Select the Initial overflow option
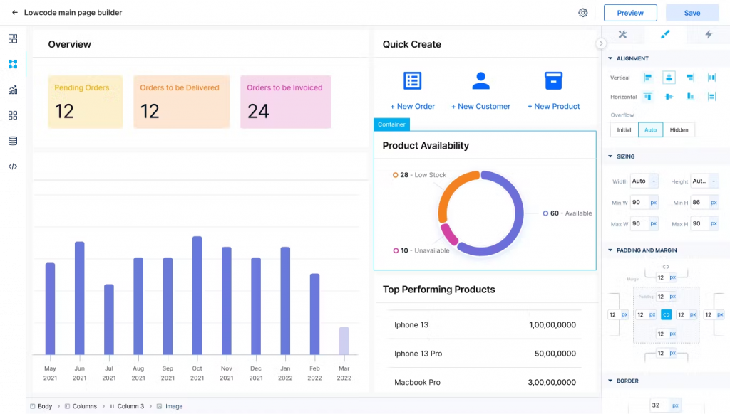The width and height of the screenshot is (730, 414). tap(624, 129)
